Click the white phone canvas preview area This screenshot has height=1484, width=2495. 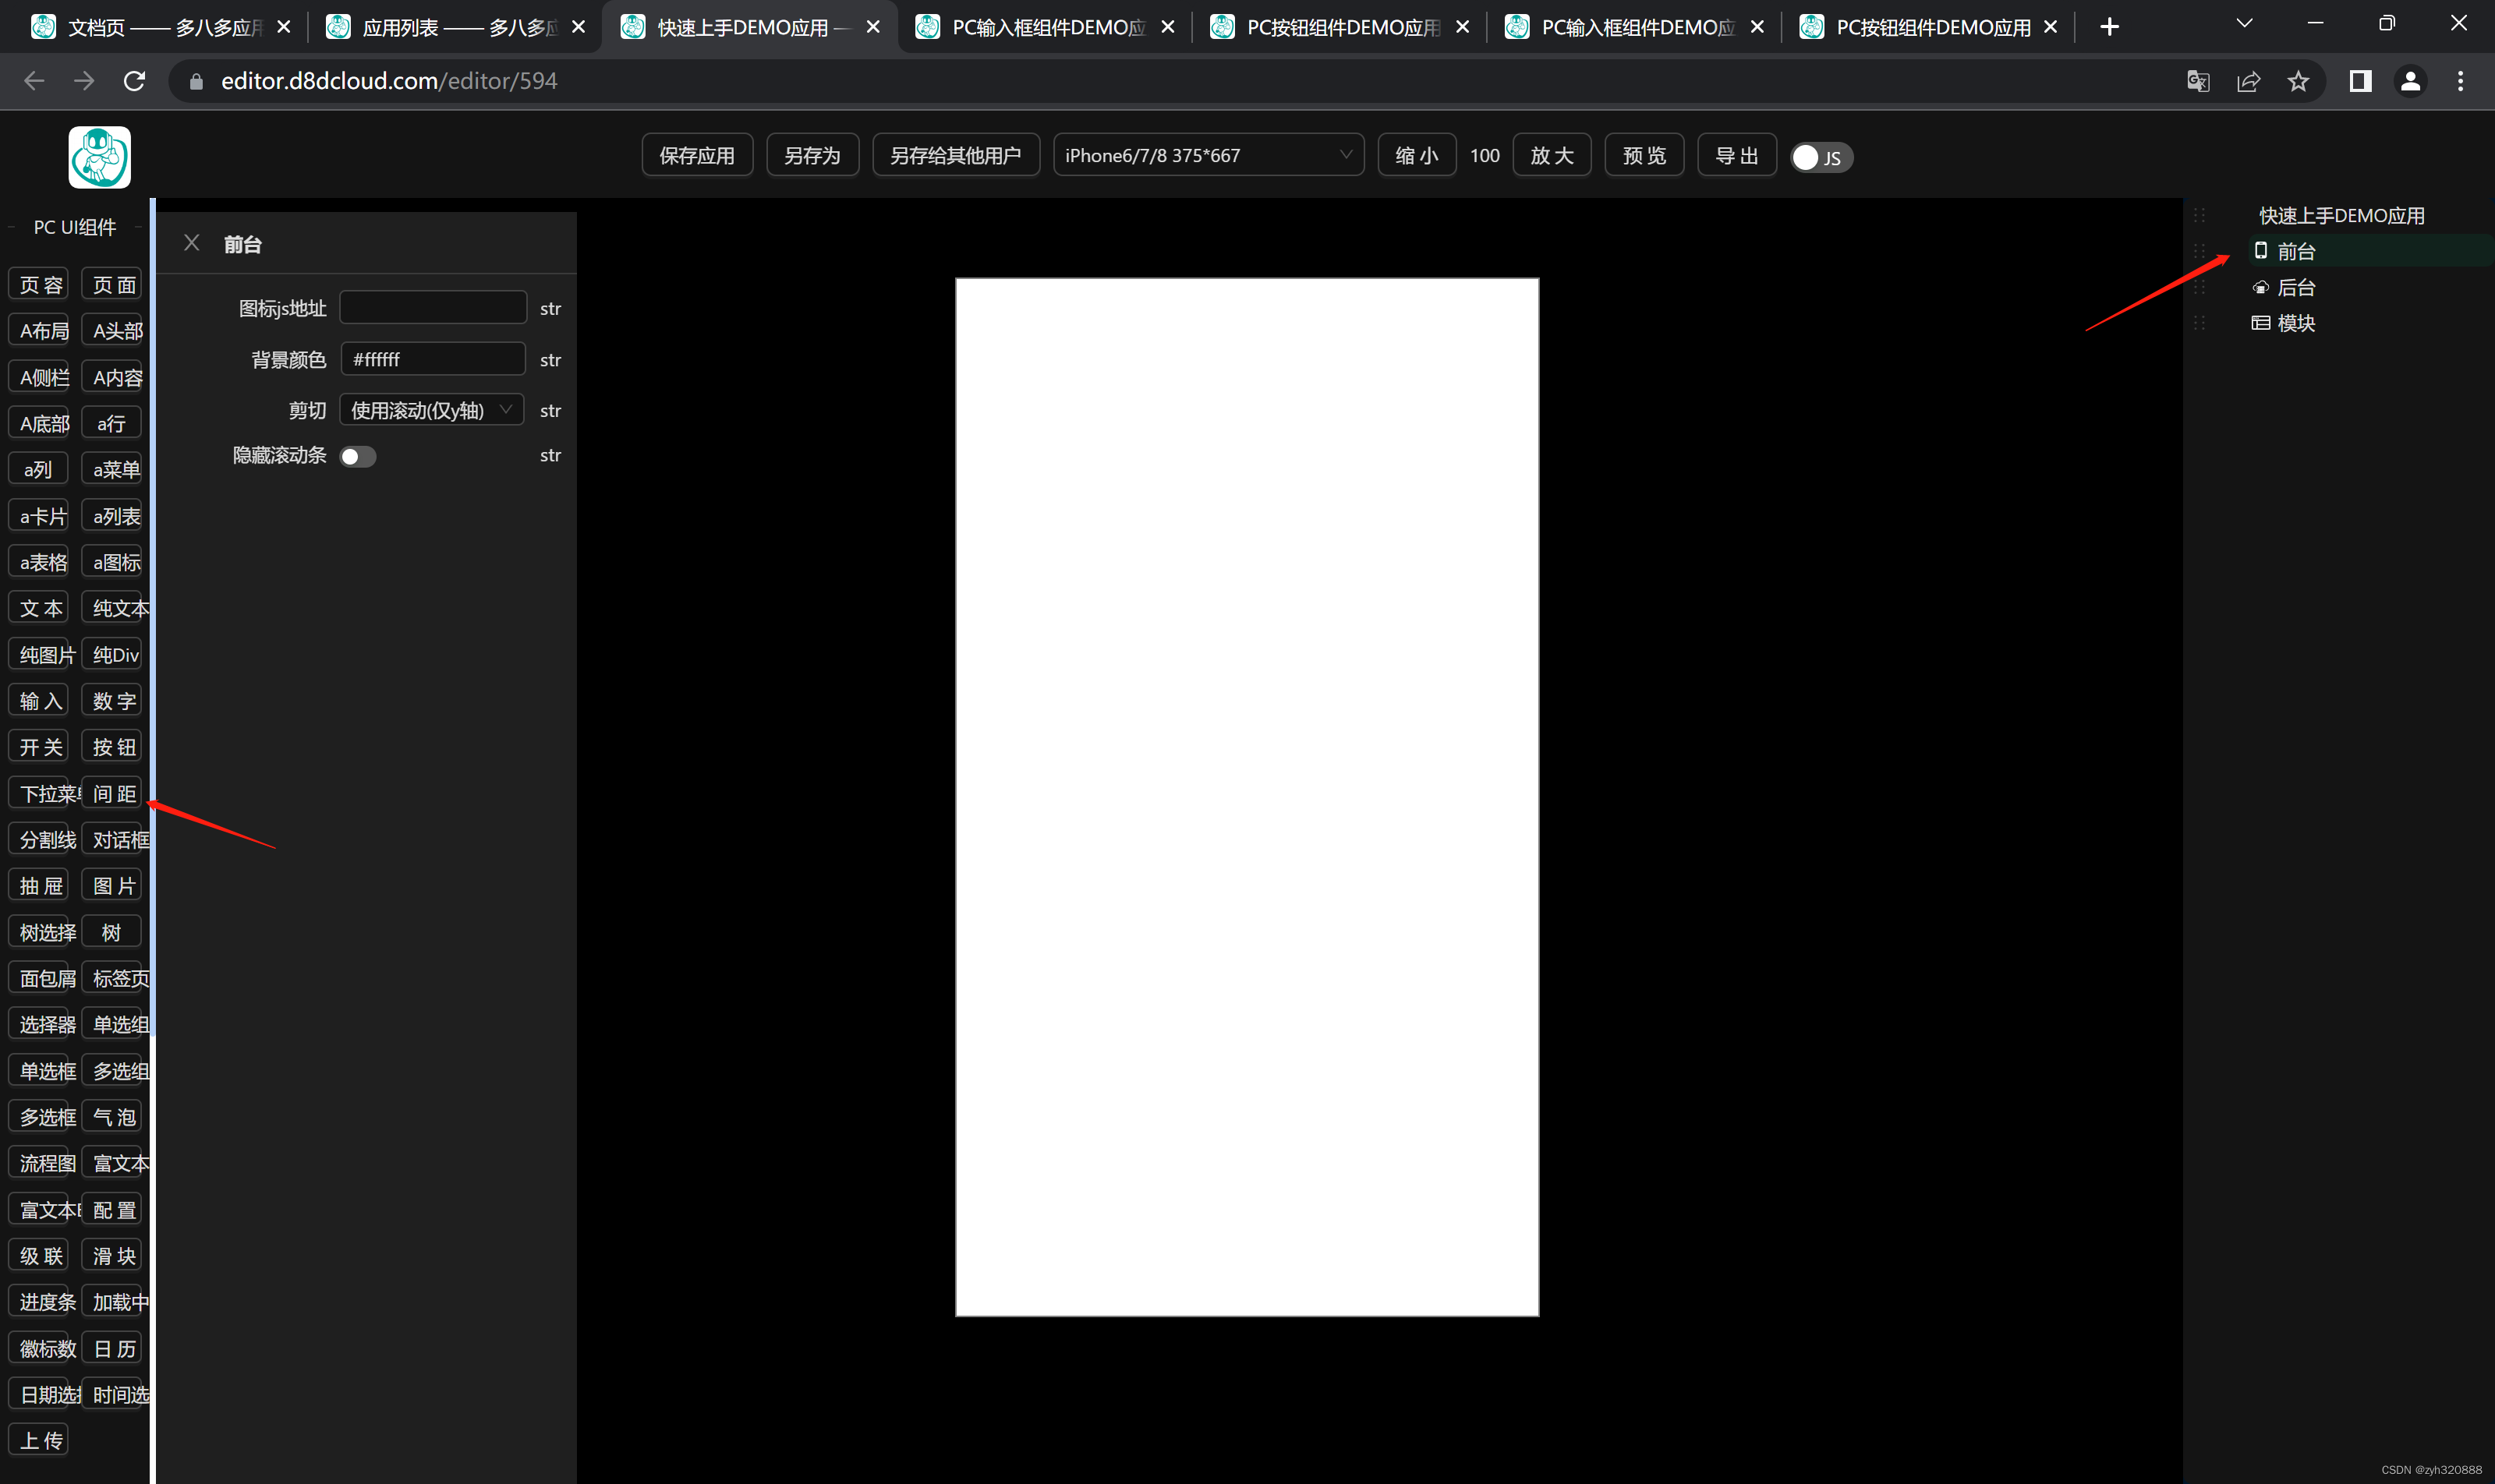(x=1247, y=797)
